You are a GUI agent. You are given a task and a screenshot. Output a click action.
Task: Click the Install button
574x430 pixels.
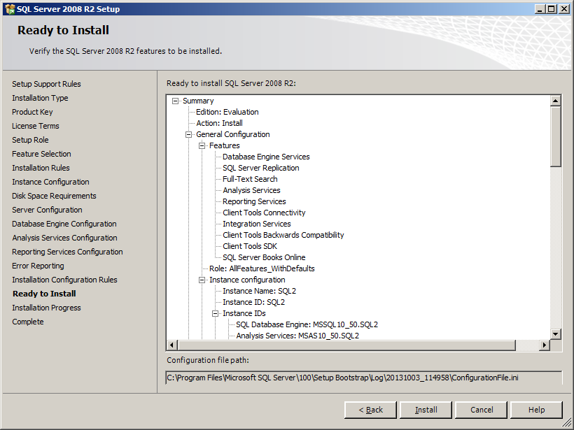click(x=426, y=410)
